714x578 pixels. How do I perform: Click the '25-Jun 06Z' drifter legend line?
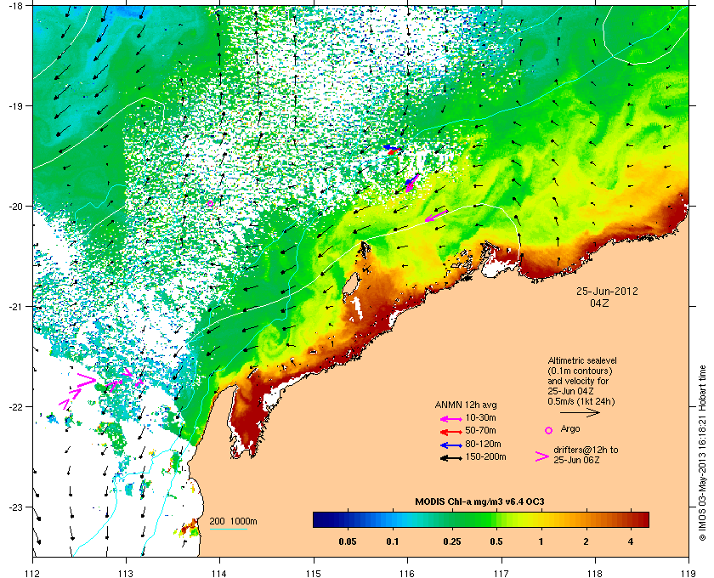(x=576, y=460)
